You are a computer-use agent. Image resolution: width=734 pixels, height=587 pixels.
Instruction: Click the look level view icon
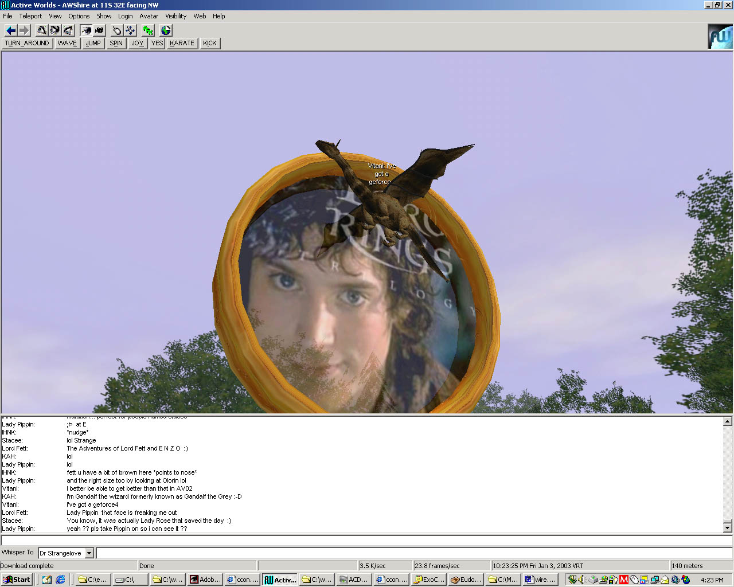(x=55, y=30)
